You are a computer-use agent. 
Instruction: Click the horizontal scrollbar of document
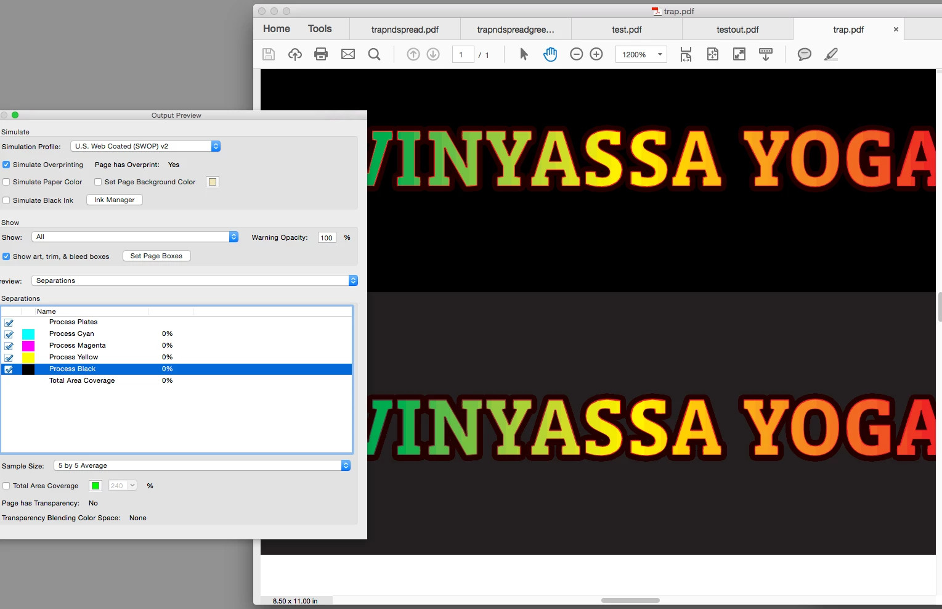coord(630,600)
